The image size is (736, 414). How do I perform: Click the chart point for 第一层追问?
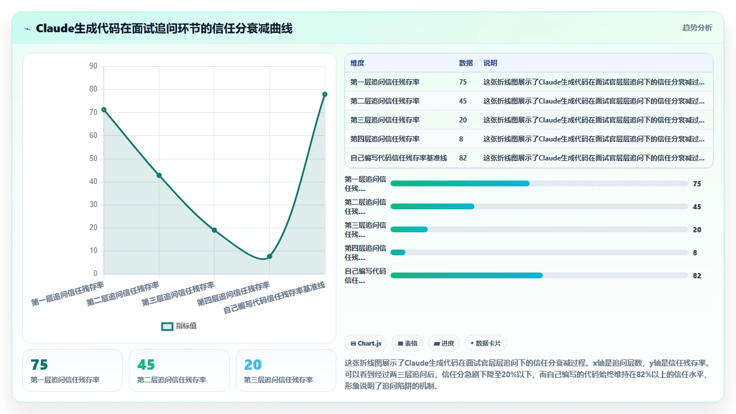(x=104, y=110)
